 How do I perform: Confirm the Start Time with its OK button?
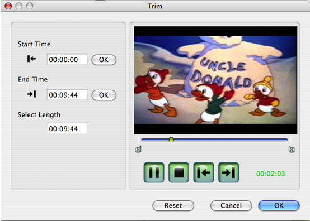point(104,60)
